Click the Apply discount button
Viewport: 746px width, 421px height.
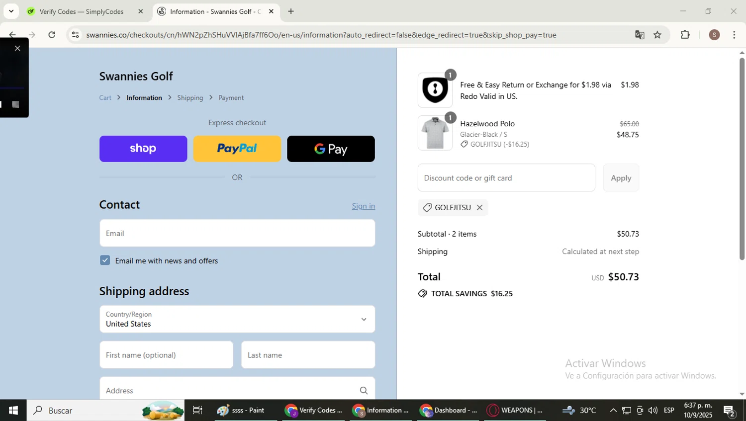point(621,178)
